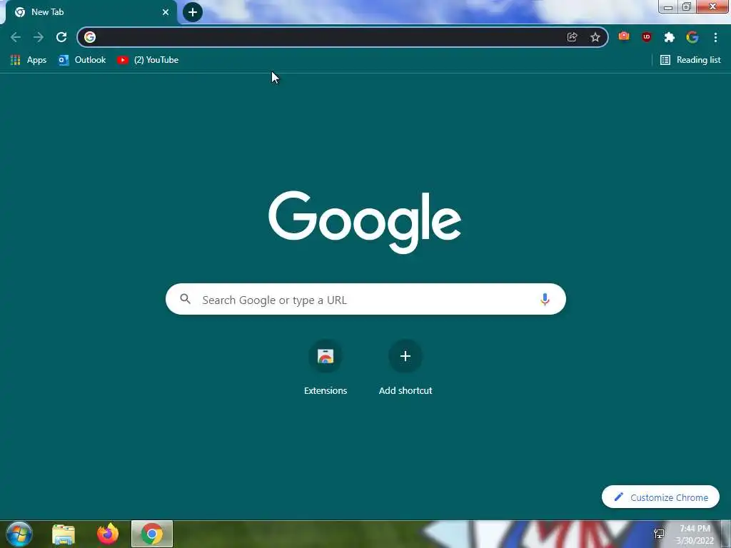This screenshot has width=731, height=548.
Task: Click the share page icon in the address bar
Action: tap(572, 37)
